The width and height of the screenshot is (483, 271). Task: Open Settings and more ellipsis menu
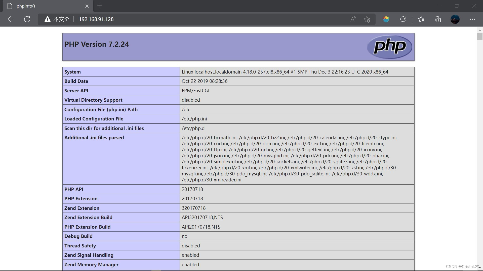click(x=472, y=19)
